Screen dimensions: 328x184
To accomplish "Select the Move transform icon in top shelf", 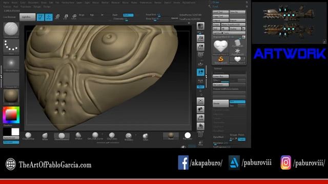I will 57,17.
